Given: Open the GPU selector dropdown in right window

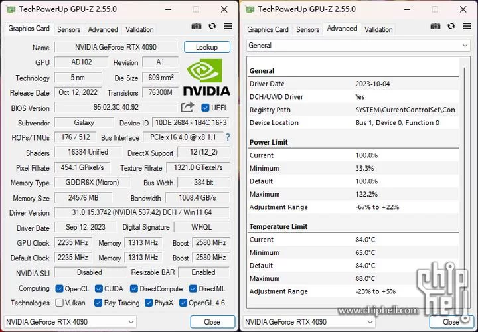Looking at the screenshot, I should tap(309, 322).
